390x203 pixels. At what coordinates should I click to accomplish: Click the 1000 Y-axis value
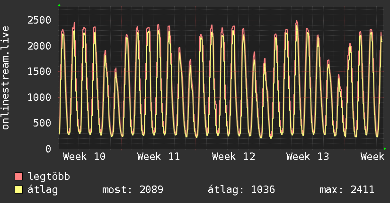(39, 98)
